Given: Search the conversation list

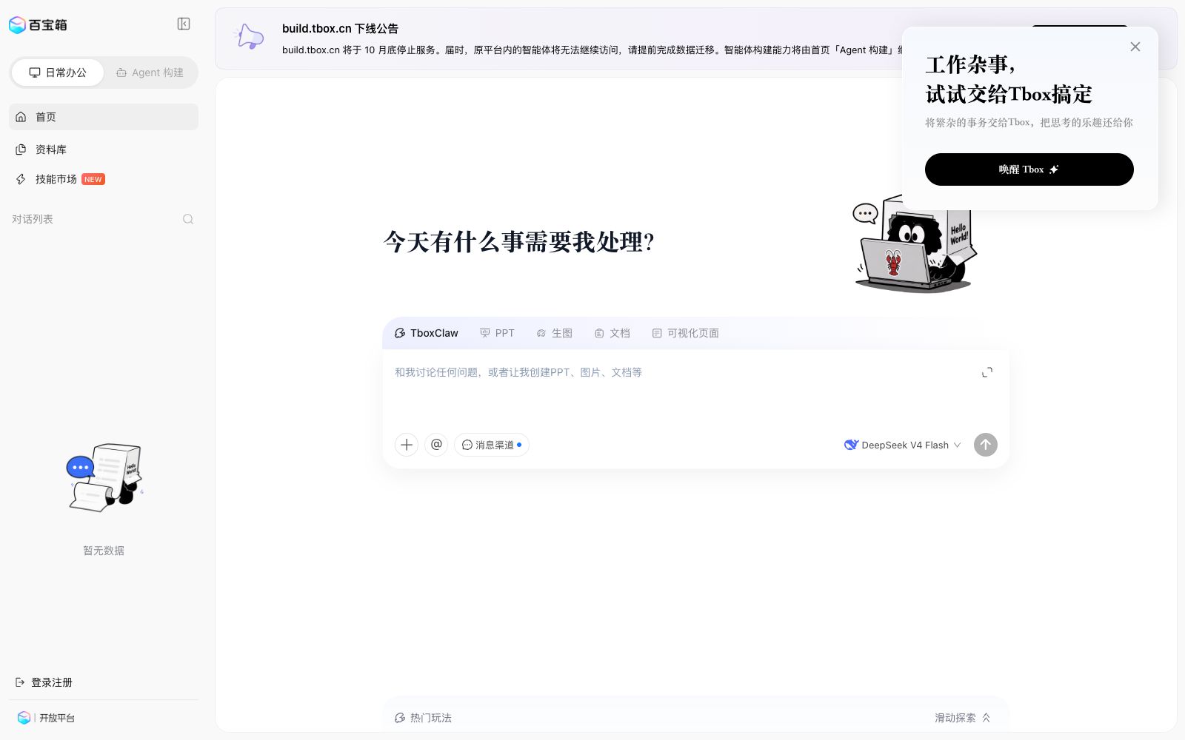Looking at the screenshot, I should click(x=188, y=219).
